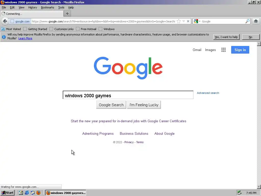Open the File menu
The width and height of the screenshot is (261, 196).
pyautogui.click(x=4, y=7)
